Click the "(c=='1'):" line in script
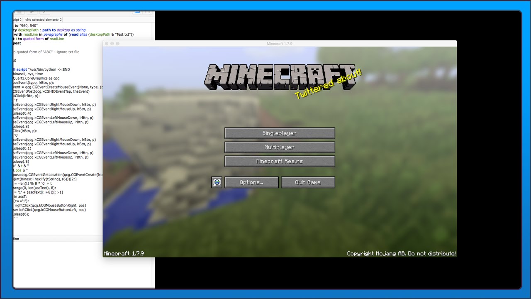This screenshot has height=299, width=531. 21,201
